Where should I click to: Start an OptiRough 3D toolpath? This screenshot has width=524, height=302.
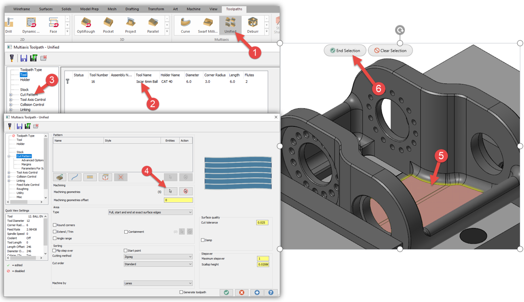(86, 25)
